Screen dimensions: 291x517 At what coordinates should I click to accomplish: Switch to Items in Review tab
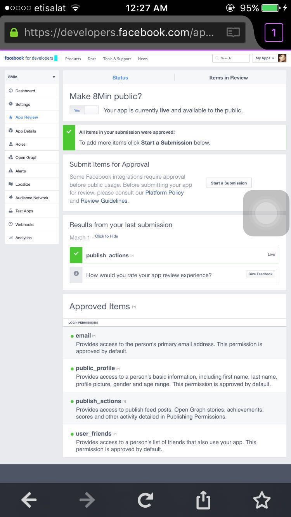[x=228, y=78]
